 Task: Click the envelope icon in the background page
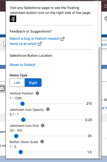pos(2,88)
